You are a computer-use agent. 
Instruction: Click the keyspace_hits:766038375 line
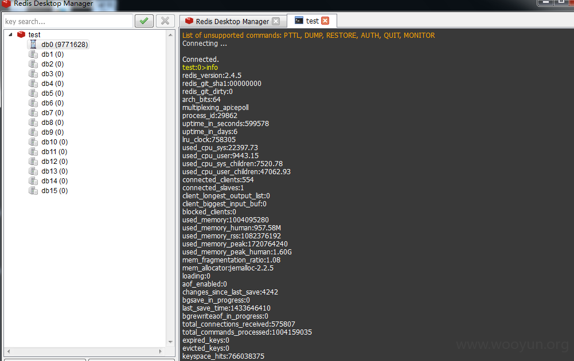223,356
